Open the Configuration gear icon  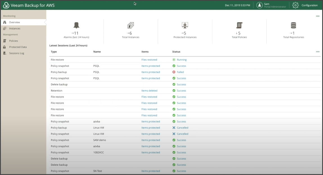pyautogui.click(x=295, y=5)
